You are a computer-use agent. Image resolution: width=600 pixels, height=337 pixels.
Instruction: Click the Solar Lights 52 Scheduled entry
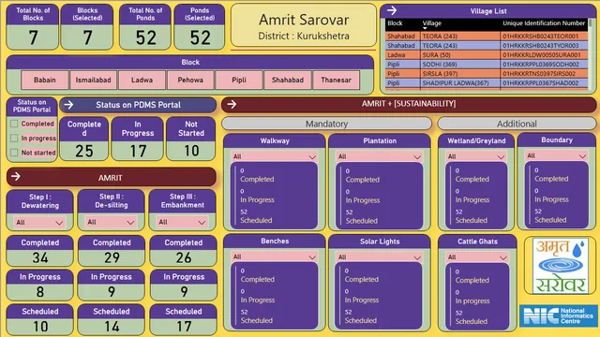point(360,316)
